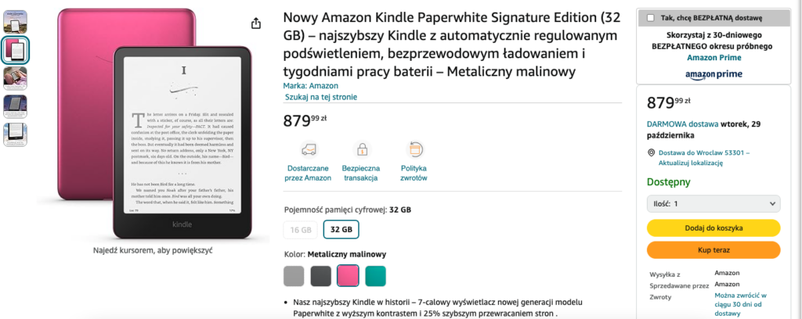Select the third thumbnail with hand holding Kindle
The width and height of the screenshot is (802, 319).
click(x=16, y=79)
